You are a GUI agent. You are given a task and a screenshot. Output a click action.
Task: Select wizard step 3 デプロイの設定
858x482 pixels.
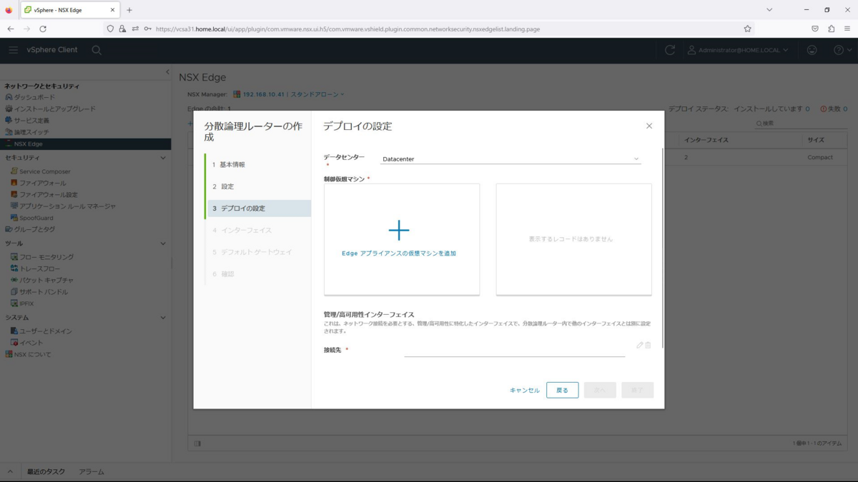coord(257,209)
